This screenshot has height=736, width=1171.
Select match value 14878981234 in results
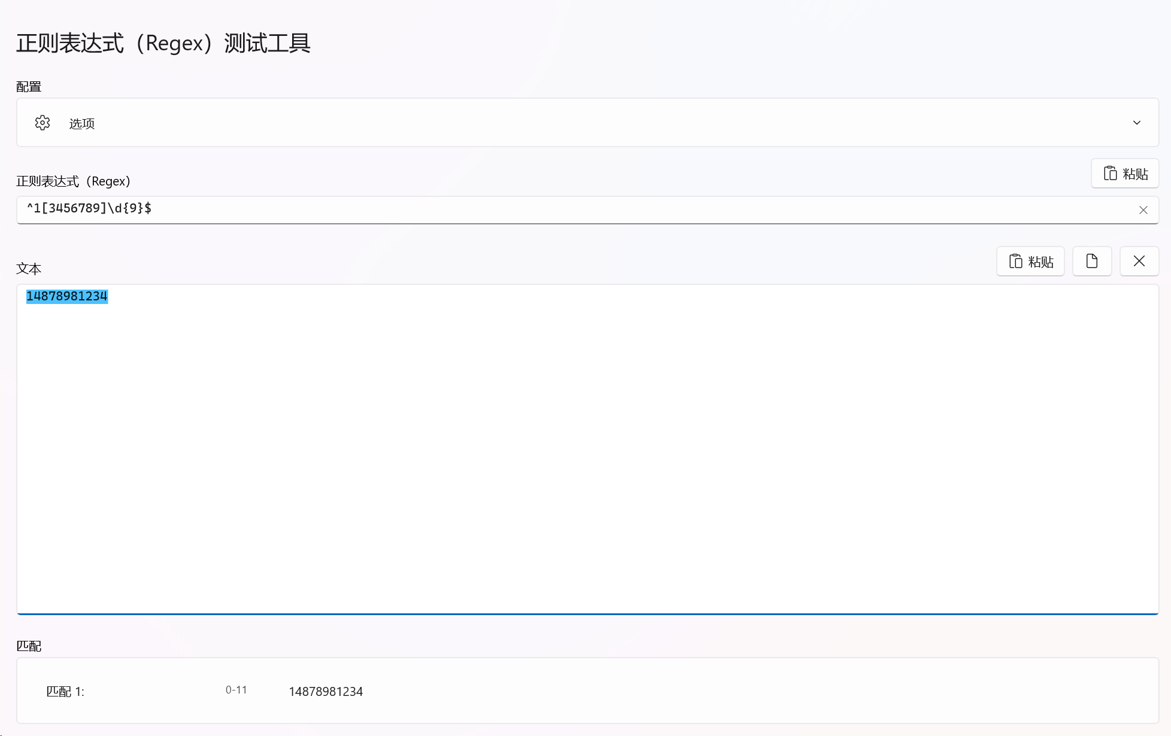tap(326, 691)
